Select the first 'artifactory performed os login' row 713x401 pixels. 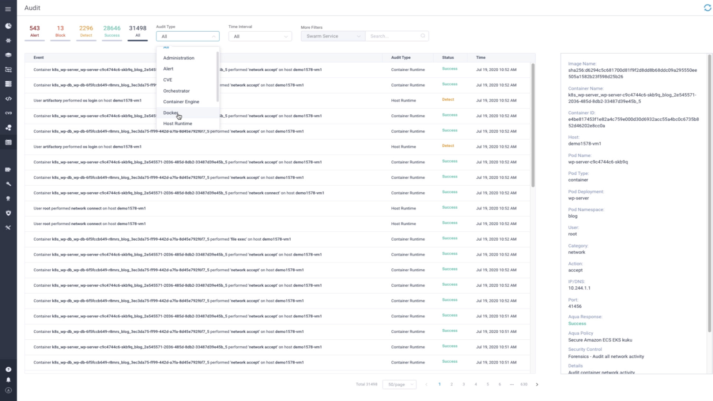tap(277, 101)
